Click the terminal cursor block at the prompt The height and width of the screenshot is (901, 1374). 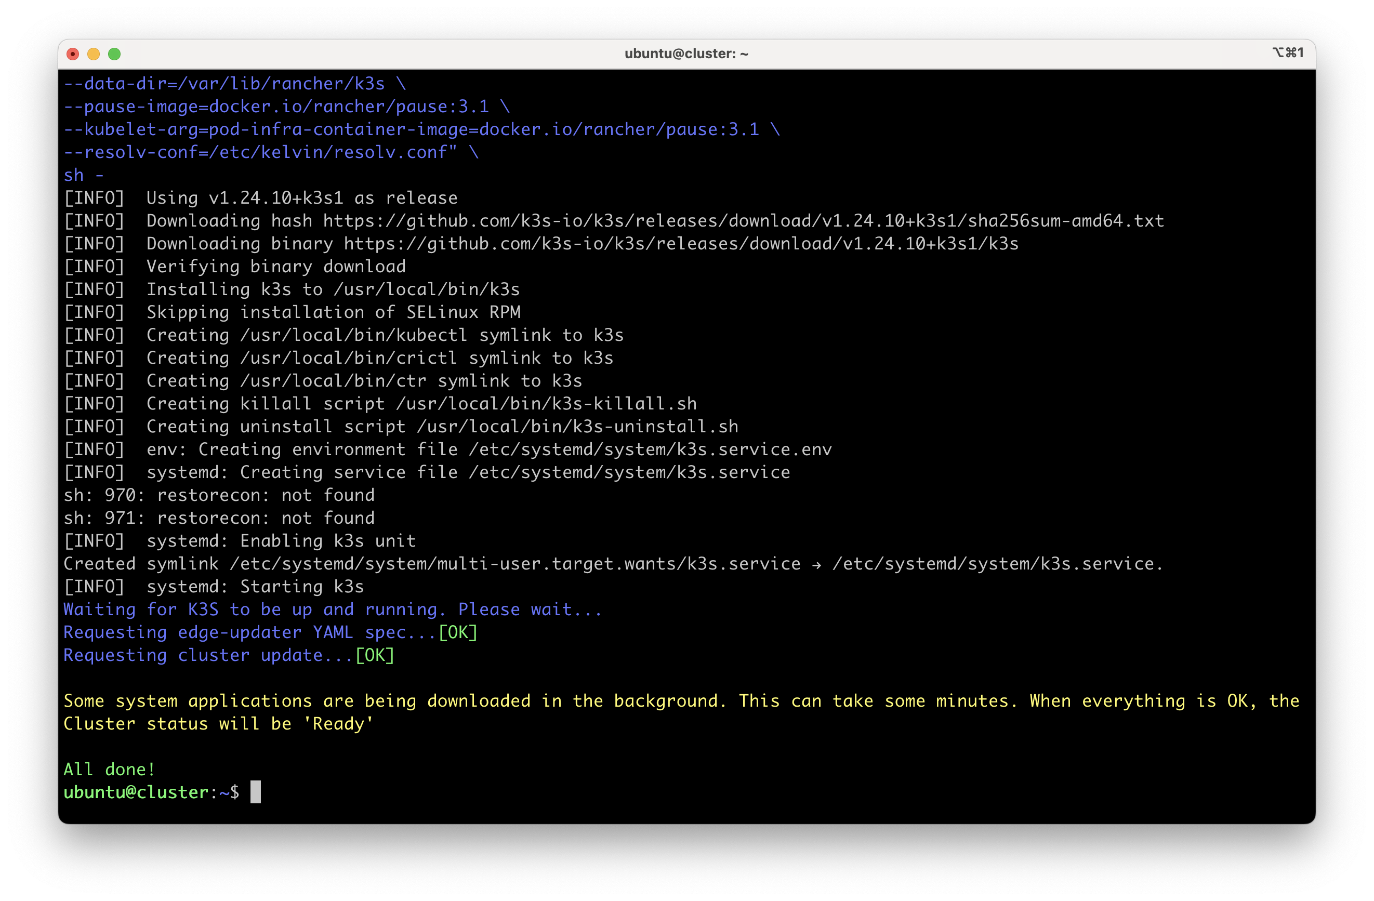[255, 792]
